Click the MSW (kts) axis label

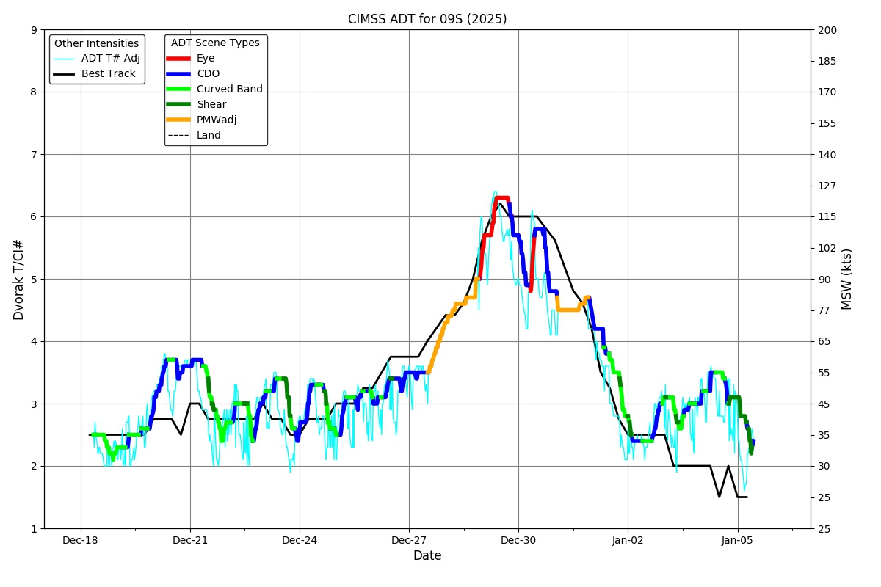(847, 279)
